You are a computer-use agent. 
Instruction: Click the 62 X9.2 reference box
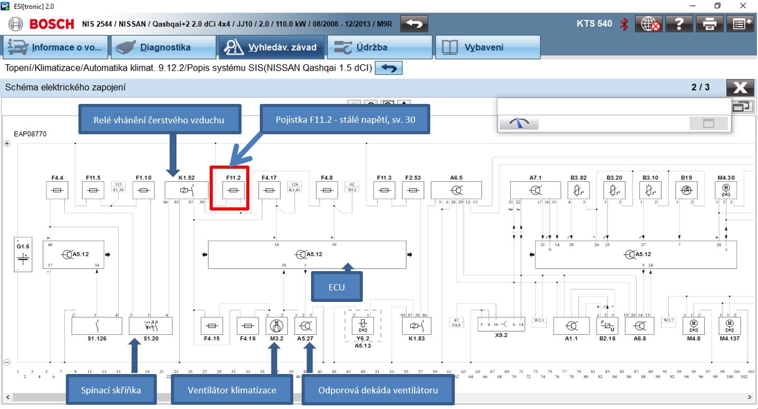(352, 187)
